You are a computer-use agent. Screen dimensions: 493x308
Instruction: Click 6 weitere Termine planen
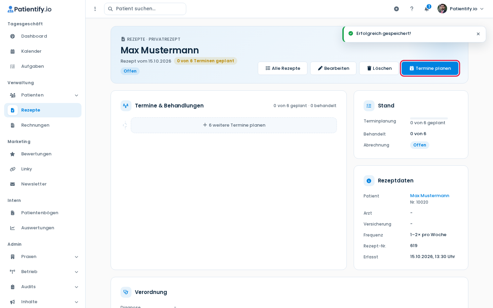pyautogui.click(x=234, y=125)
